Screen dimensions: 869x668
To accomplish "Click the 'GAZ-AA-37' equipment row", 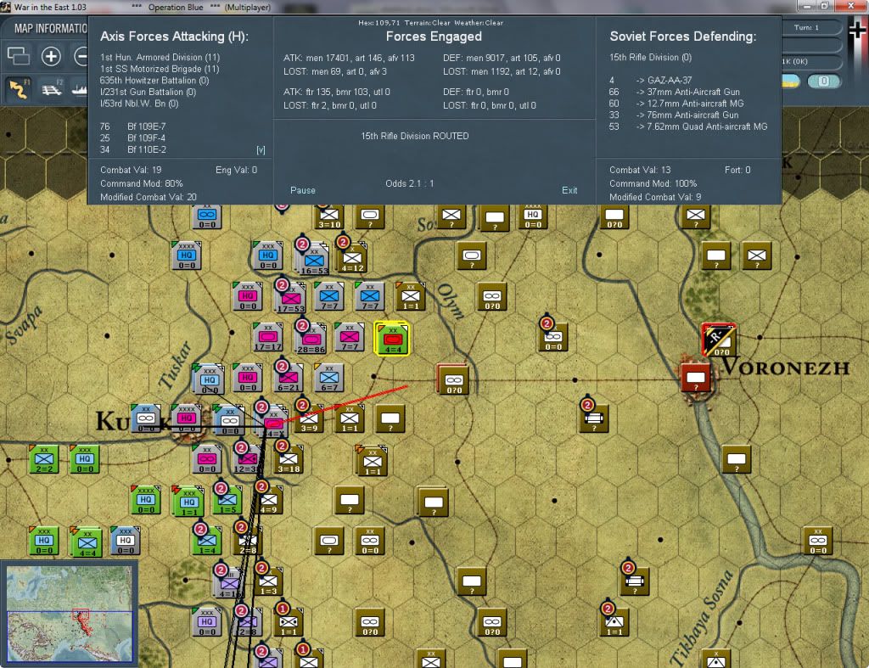I will click(651, 81).
